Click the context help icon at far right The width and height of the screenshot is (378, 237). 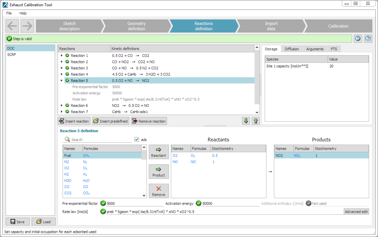368,39
